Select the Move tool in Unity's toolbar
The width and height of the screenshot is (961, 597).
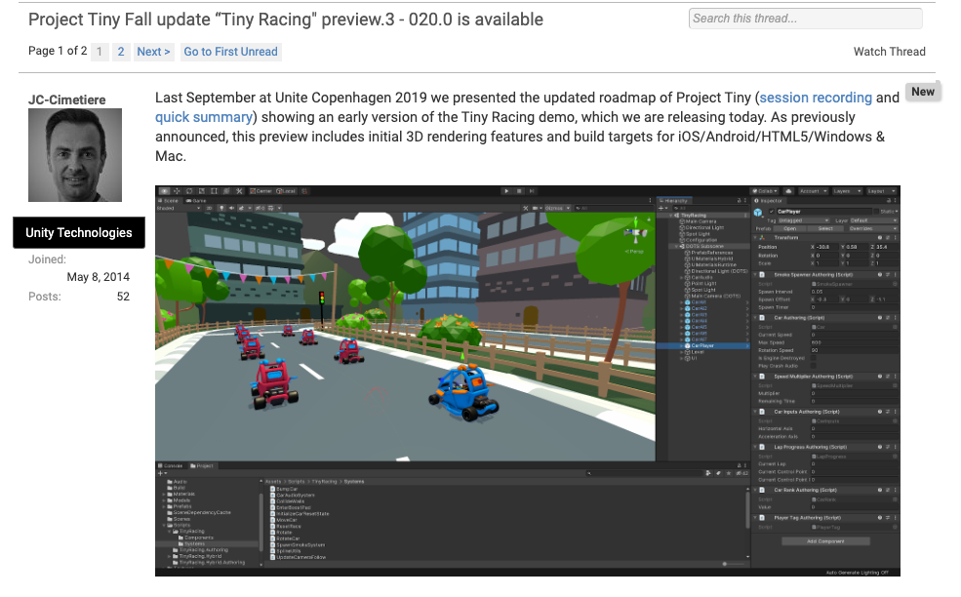pos(176,189)
